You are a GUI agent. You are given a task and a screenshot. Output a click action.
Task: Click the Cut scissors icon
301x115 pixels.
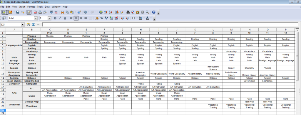click(62, 12)
